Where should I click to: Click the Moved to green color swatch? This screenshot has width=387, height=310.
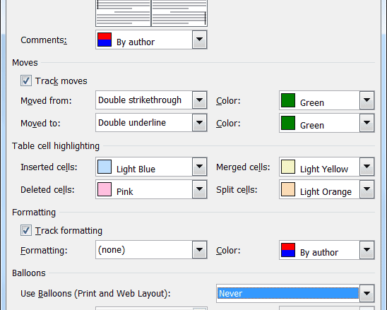[288, 123]
